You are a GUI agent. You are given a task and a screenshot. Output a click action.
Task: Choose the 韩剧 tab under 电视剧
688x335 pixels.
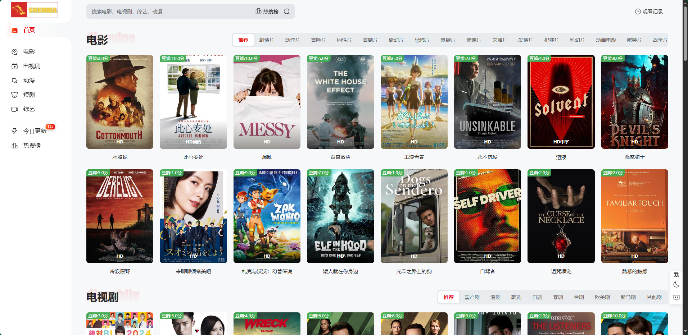pyautogui.click(x=516, y=297)
